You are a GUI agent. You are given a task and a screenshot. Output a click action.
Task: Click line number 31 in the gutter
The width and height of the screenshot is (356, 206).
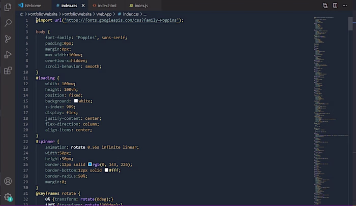[25, 193]
